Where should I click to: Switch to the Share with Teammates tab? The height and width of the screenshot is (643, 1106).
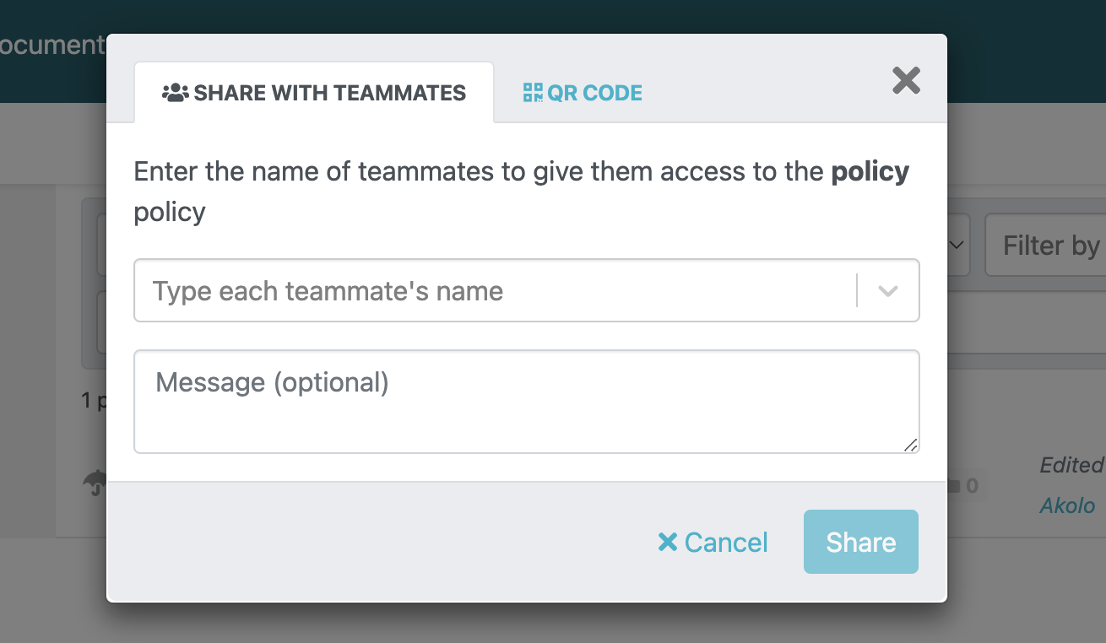tap(314, 93)
